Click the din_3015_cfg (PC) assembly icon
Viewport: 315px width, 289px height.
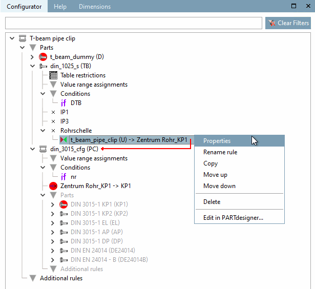(x=43, y=149)
